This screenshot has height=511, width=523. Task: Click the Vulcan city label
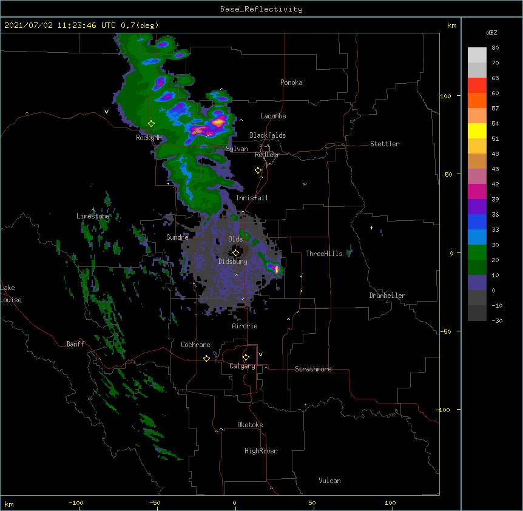[x=329, y=481]
